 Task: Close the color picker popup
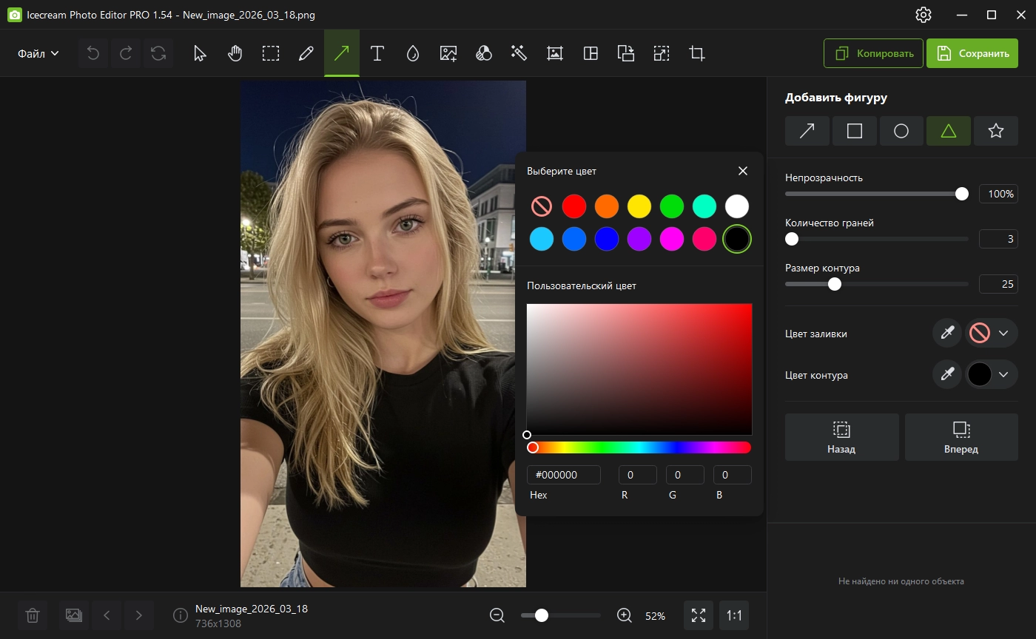pos(743,171)
